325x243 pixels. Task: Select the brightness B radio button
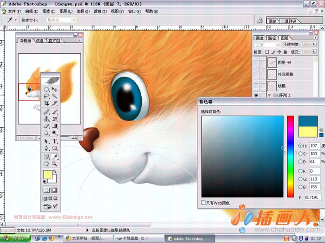[x=300, y=162]
